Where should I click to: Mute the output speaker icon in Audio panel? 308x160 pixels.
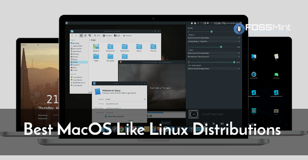click(189, 32)
